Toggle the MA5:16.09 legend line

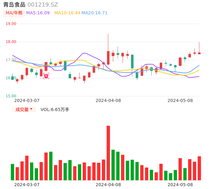38,13
